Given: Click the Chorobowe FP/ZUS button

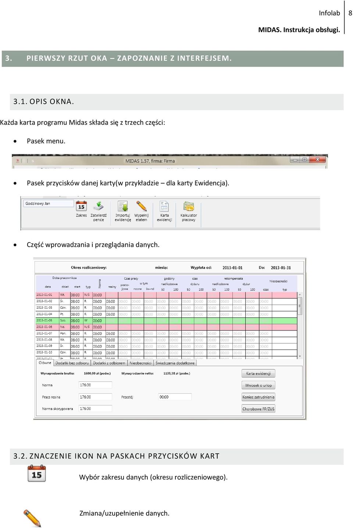Looking at the screenshot, I should tap(258, 409).
